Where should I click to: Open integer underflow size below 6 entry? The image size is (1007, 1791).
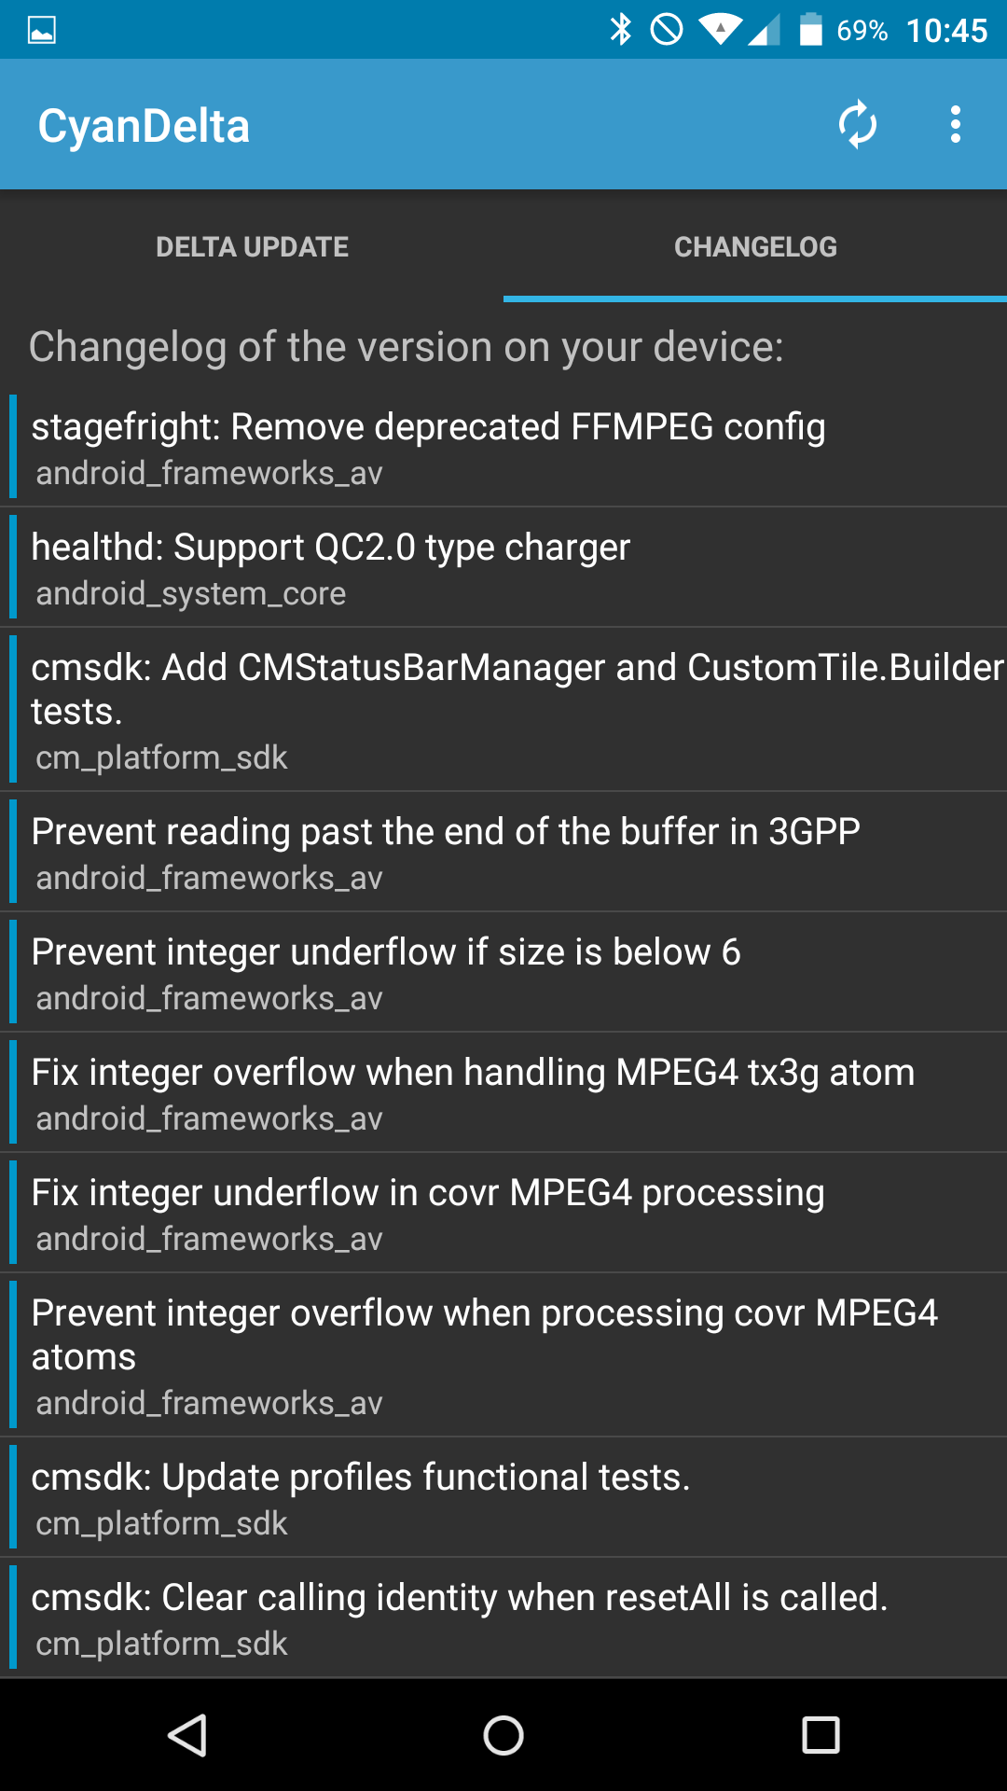tap(504, 973)
